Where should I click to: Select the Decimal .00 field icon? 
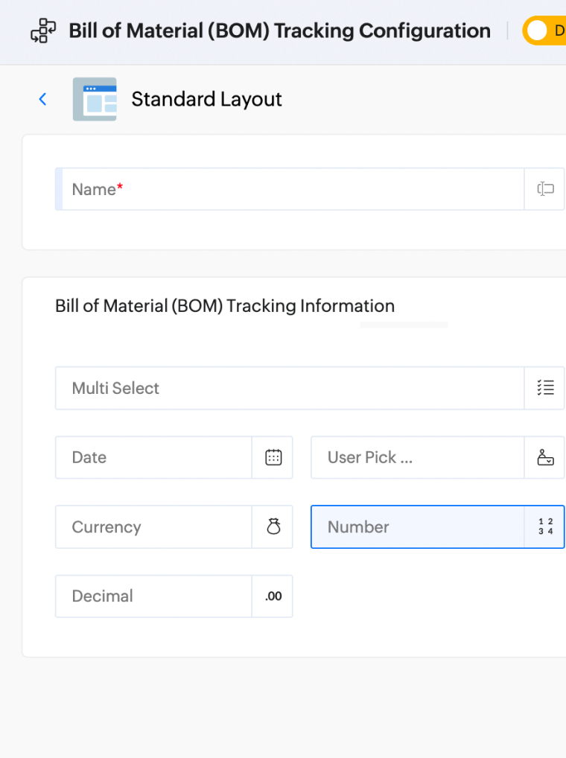coord(273,596)
